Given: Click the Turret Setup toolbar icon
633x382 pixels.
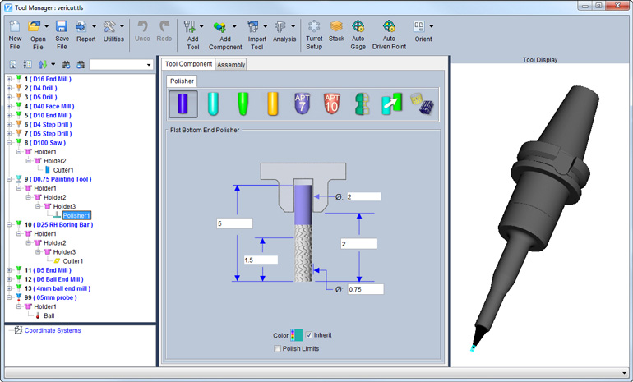Looking at the screenshot, I should (314, 31).
